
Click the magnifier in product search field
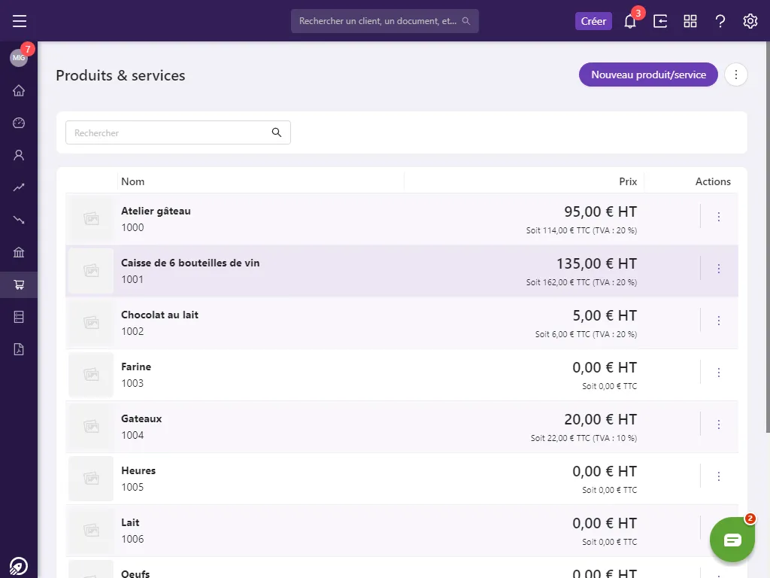tap(277, 132)
